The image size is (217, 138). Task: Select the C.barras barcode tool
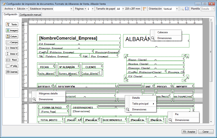coord(12,72)
